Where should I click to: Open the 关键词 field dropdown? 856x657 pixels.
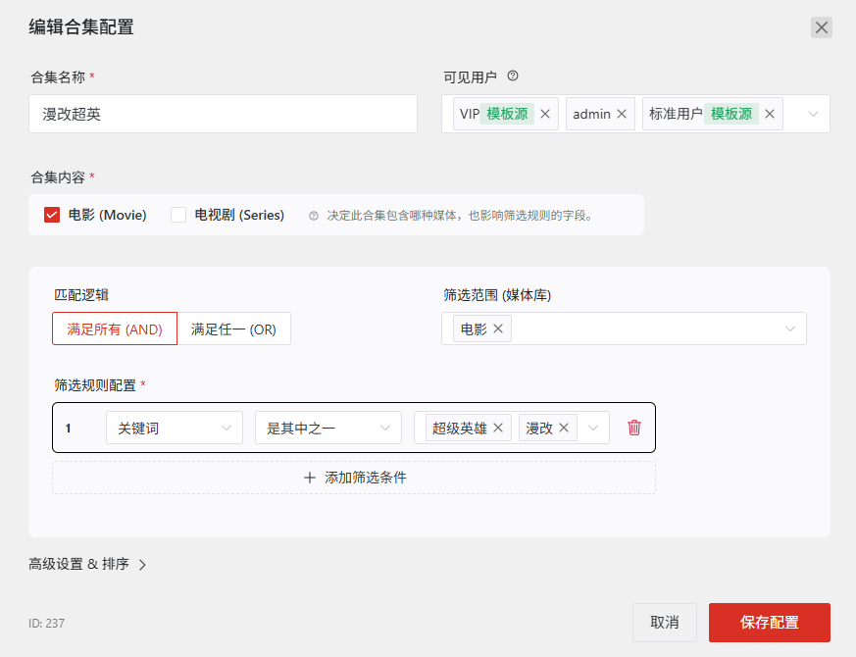coord(175,428)
